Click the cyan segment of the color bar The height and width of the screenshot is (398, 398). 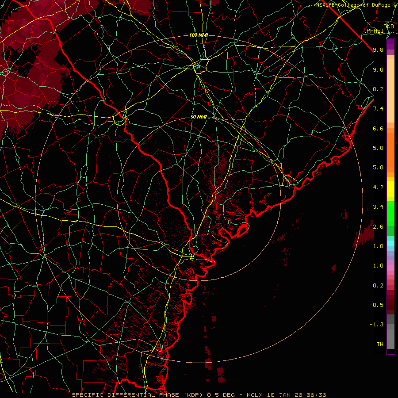[390, 243]
